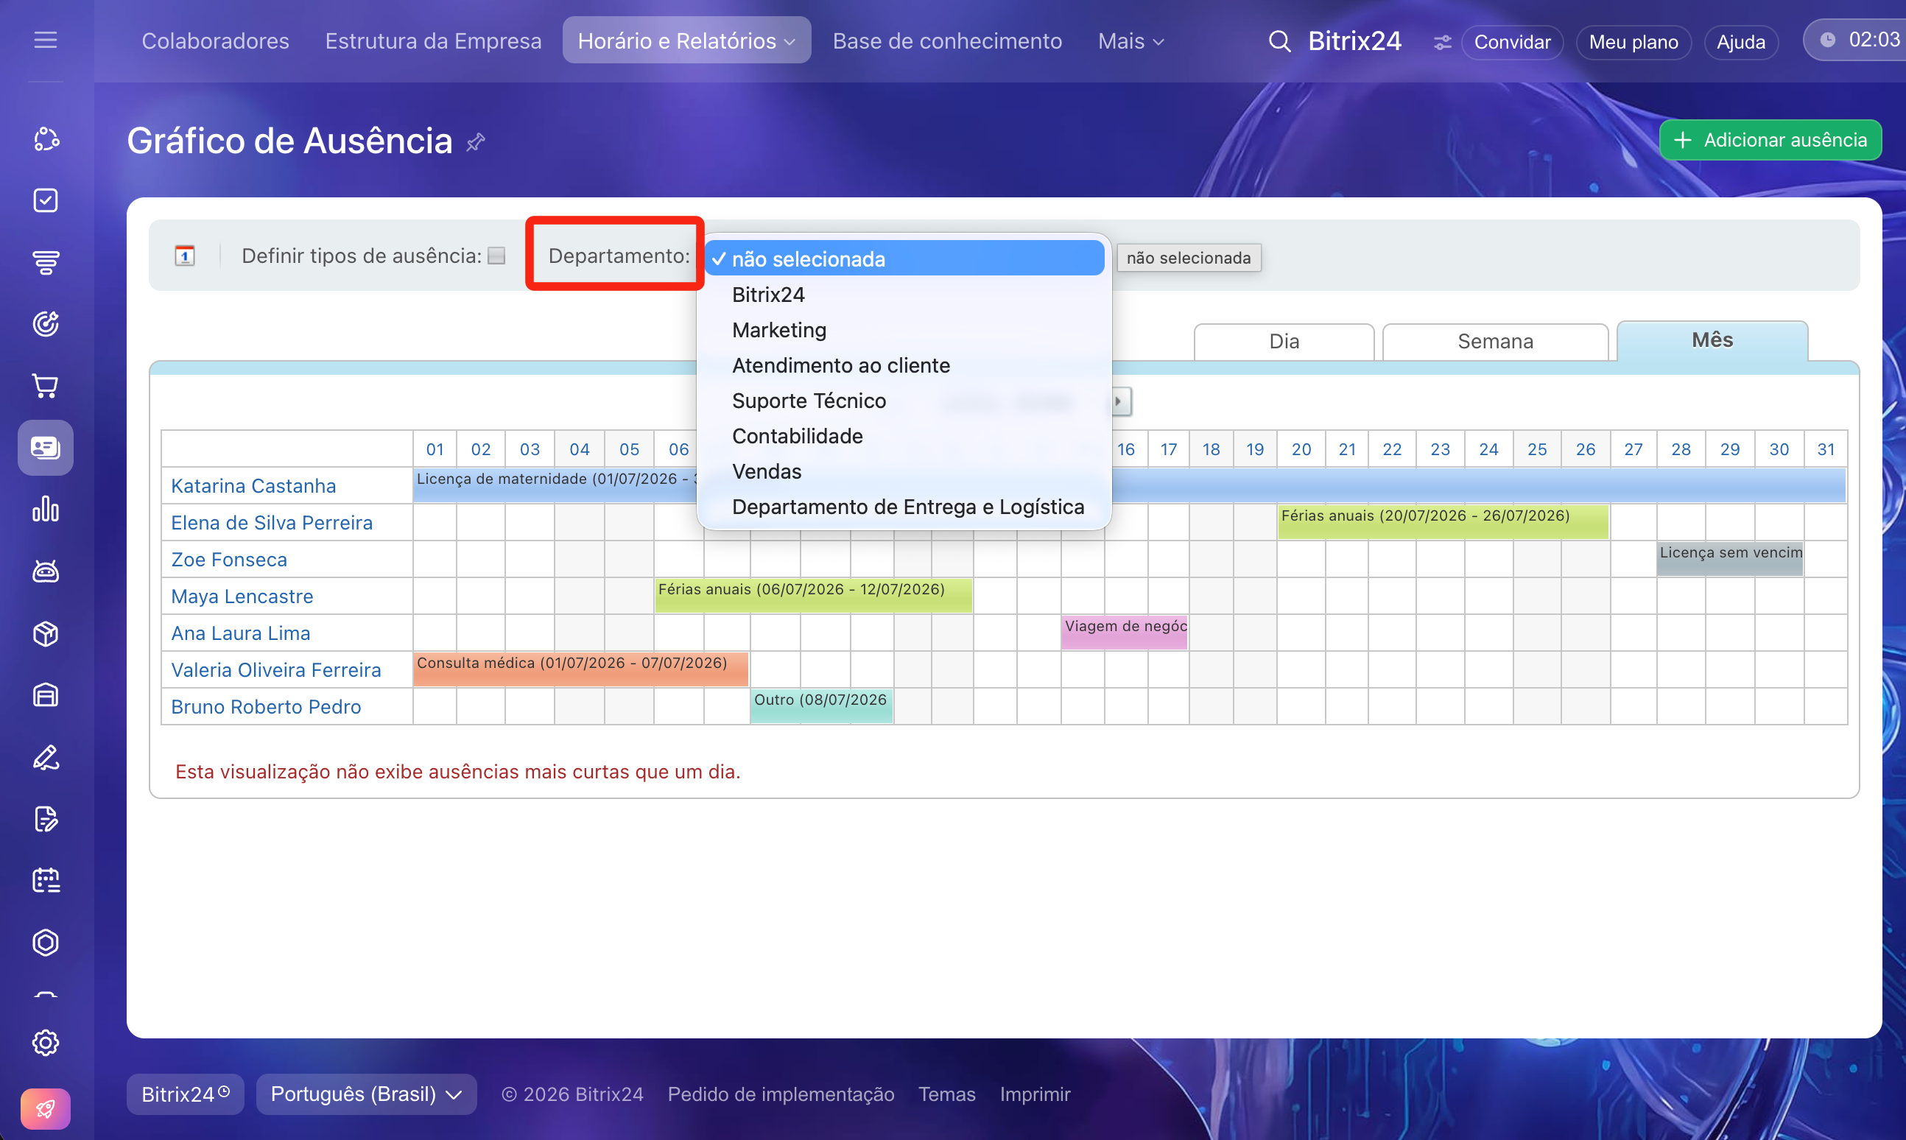
Task: Click the search magnifier icon
Action: coord(1279,41)
